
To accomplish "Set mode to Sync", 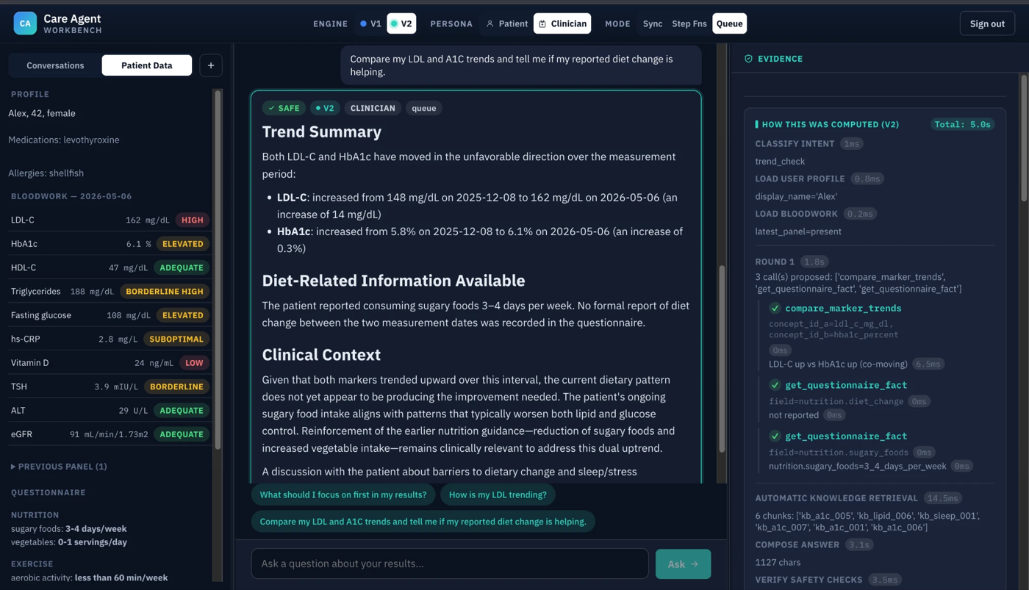I will tap(652, 24).
